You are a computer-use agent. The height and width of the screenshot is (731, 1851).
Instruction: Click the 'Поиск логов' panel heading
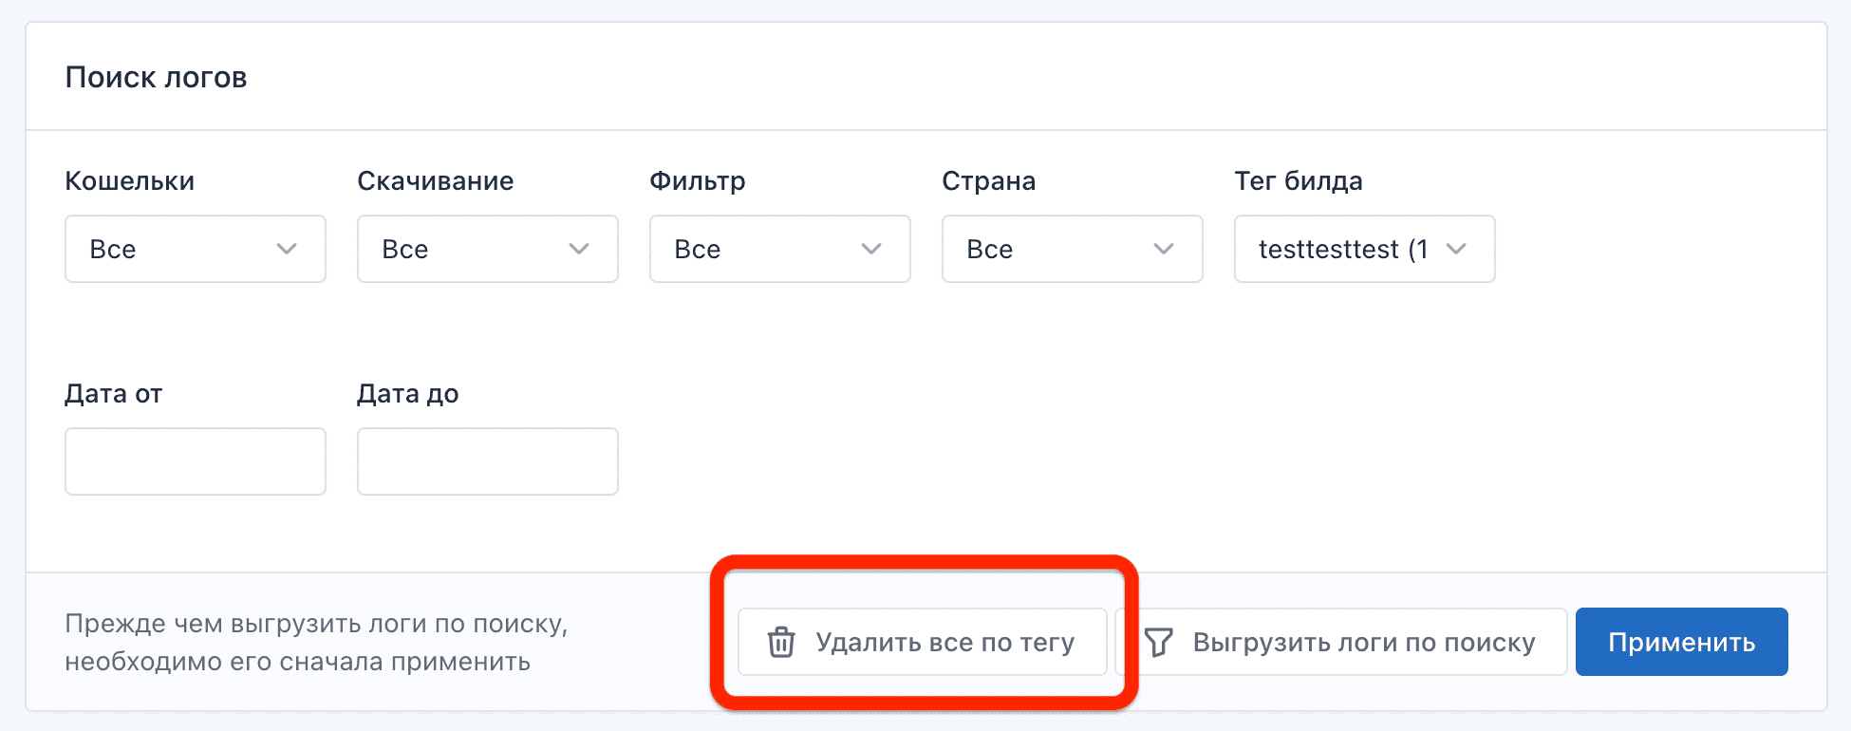coord(157,77)
